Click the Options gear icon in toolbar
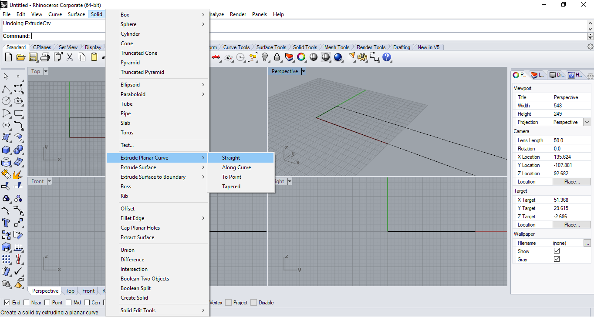 (362, 57)
